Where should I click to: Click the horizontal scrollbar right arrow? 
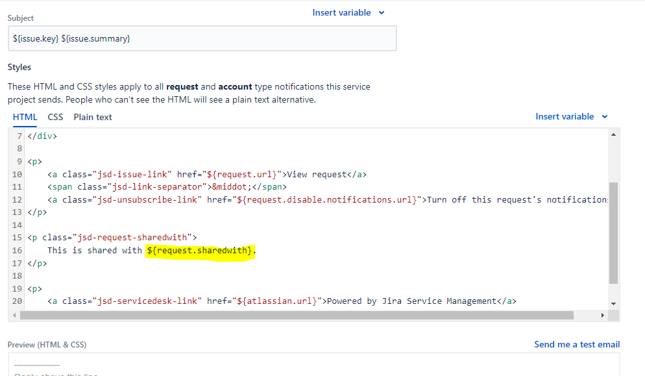[x=603, y=315]
